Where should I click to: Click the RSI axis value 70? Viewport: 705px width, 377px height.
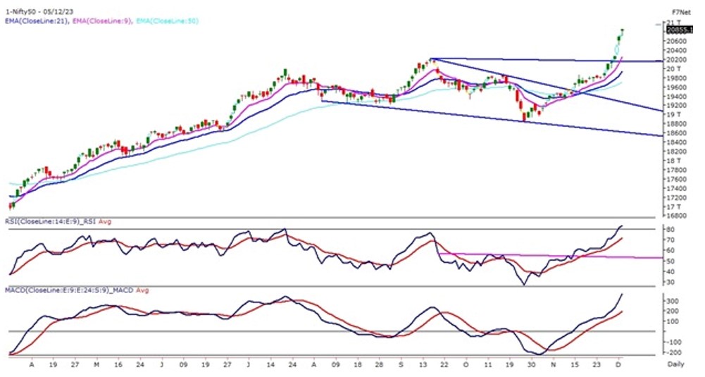670,240
